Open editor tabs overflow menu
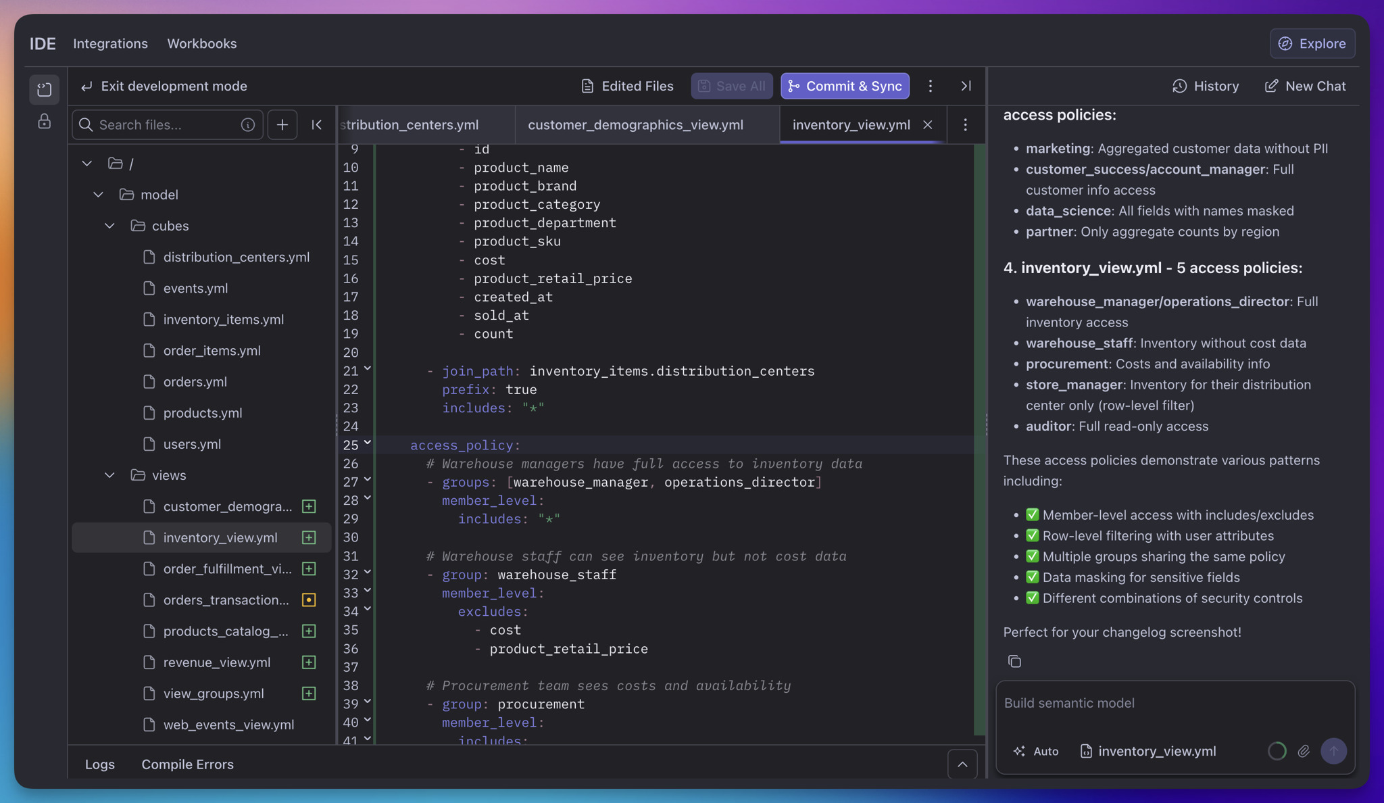 click(x=966, y=125)
